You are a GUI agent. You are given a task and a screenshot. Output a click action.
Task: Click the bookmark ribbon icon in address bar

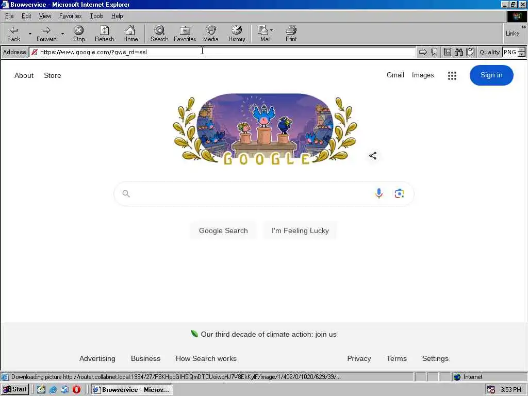click(434, 52)
